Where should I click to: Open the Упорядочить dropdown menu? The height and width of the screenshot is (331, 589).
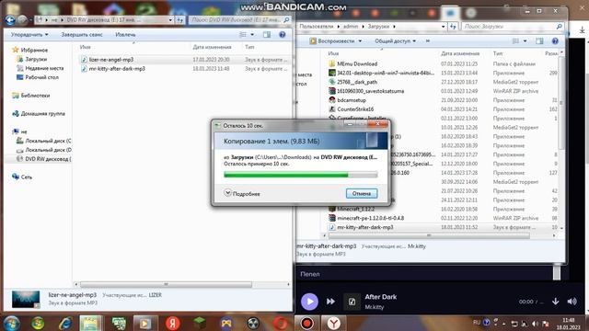tap(29, 35)
